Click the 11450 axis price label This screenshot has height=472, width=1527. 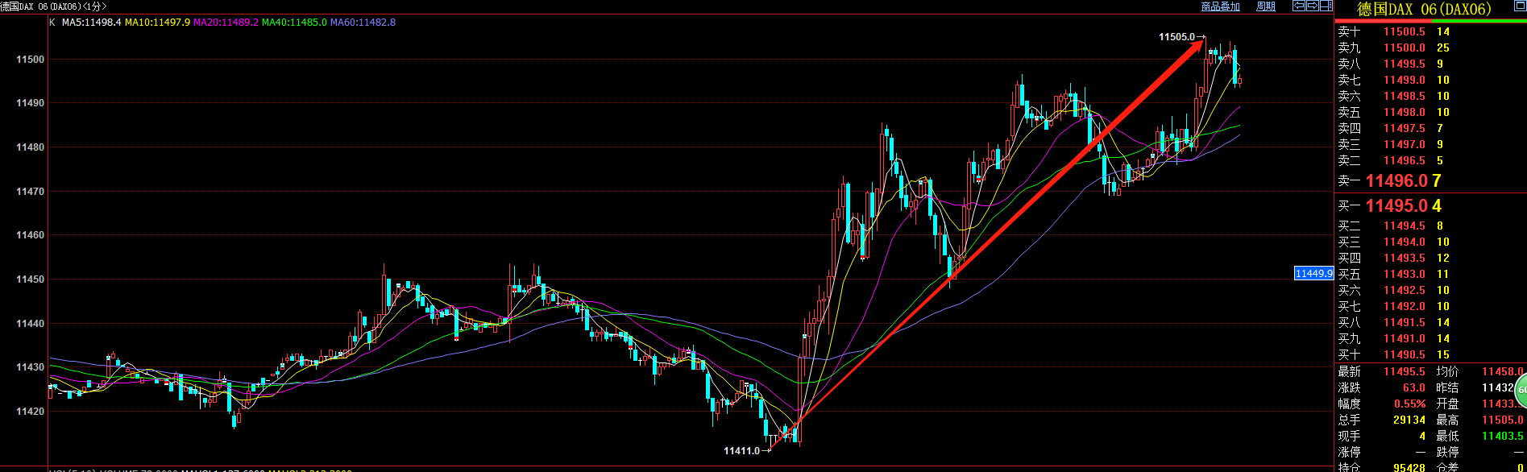(x=31, y=279)
